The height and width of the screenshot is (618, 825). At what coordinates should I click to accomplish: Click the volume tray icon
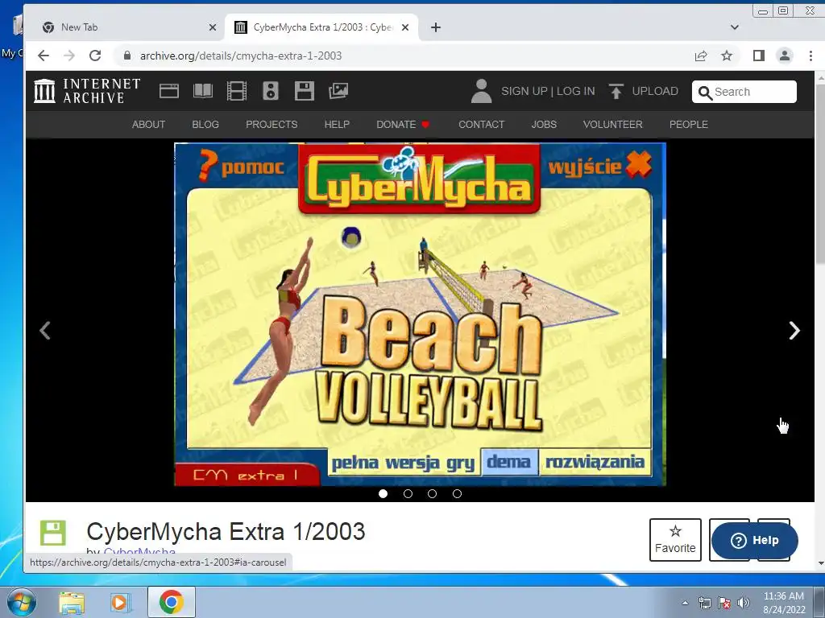pyautogui.click(x=744, y=603)
